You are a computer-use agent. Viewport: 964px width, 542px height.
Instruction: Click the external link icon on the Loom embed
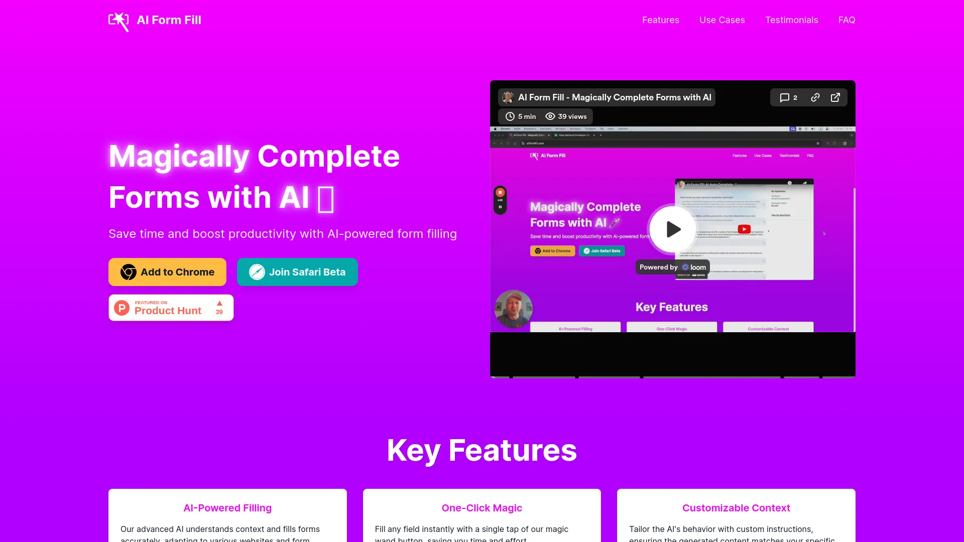[835, 97]
